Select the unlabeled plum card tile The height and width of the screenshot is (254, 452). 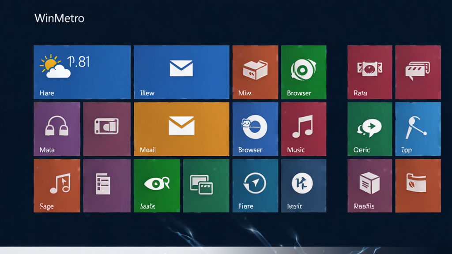107,129
